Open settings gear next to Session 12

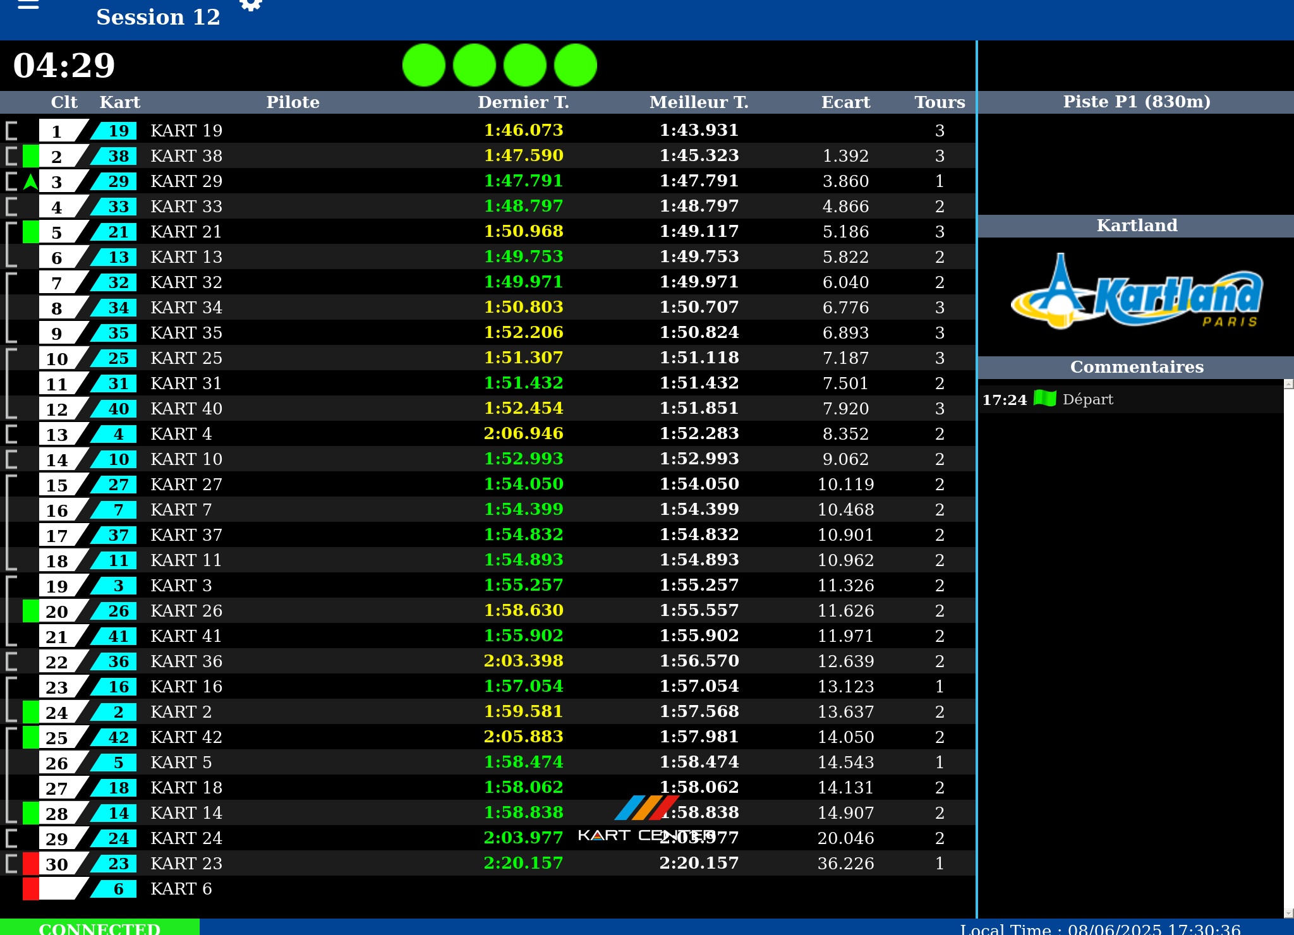251,5
